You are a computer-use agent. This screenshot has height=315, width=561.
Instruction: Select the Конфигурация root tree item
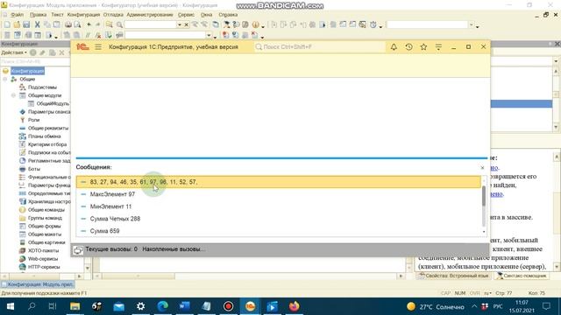pos(27,71)
